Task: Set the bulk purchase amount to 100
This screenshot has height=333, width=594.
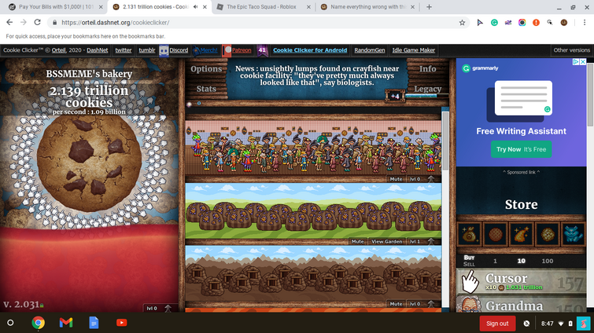Action: tap(548, 261)
